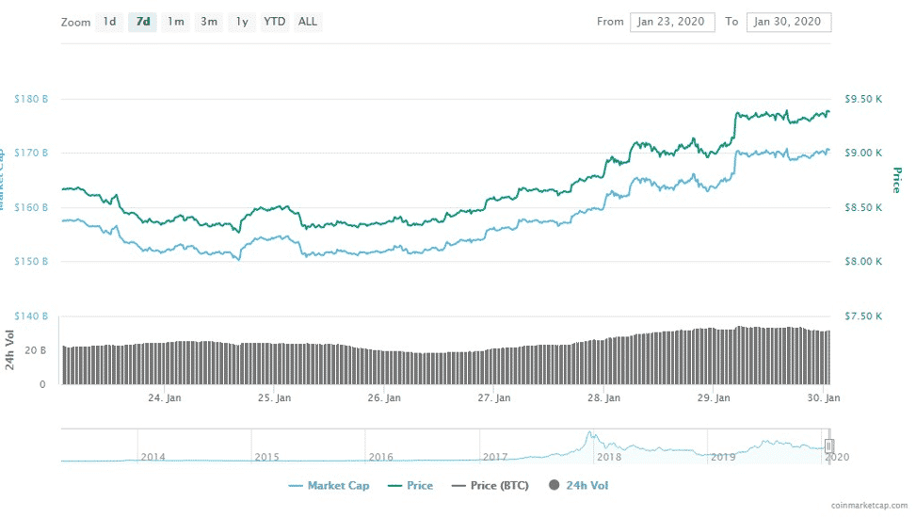Click the navigator range handle at 2020
This screenshot has width=916, height=518.
point(828,445)
